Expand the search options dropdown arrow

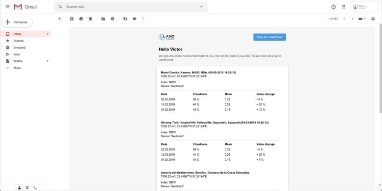(201, 7)
